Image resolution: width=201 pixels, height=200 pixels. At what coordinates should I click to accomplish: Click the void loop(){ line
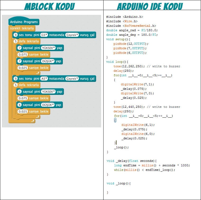click(x=117, y=62)
